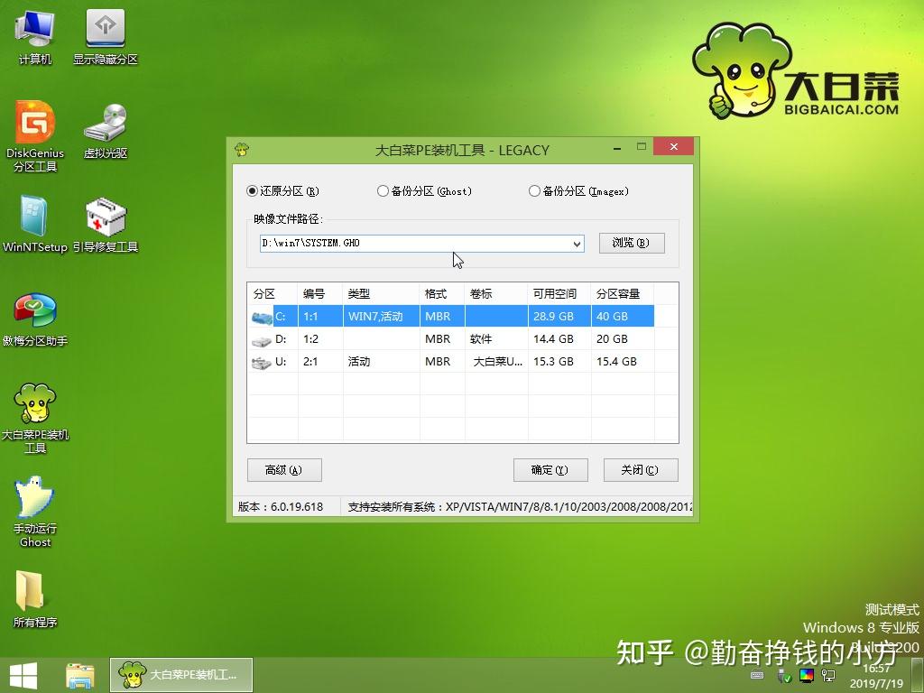Click the USB safely-remove tray icon

pos(784,675)
